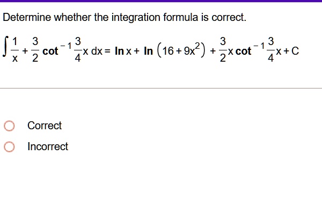Click the constant C at formula end
The width and height of the screenshot is (322, 199).
pyautogui.click(x=295, y=51)
